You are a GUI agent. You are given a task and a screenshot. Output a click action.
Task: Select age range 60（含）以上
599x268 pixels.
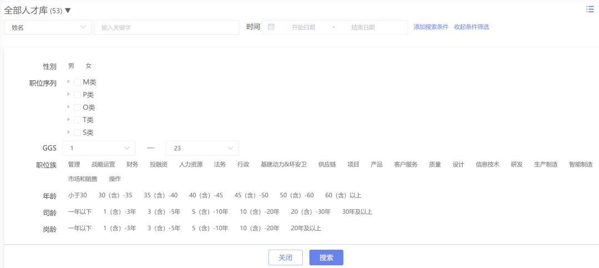point(343,195)
